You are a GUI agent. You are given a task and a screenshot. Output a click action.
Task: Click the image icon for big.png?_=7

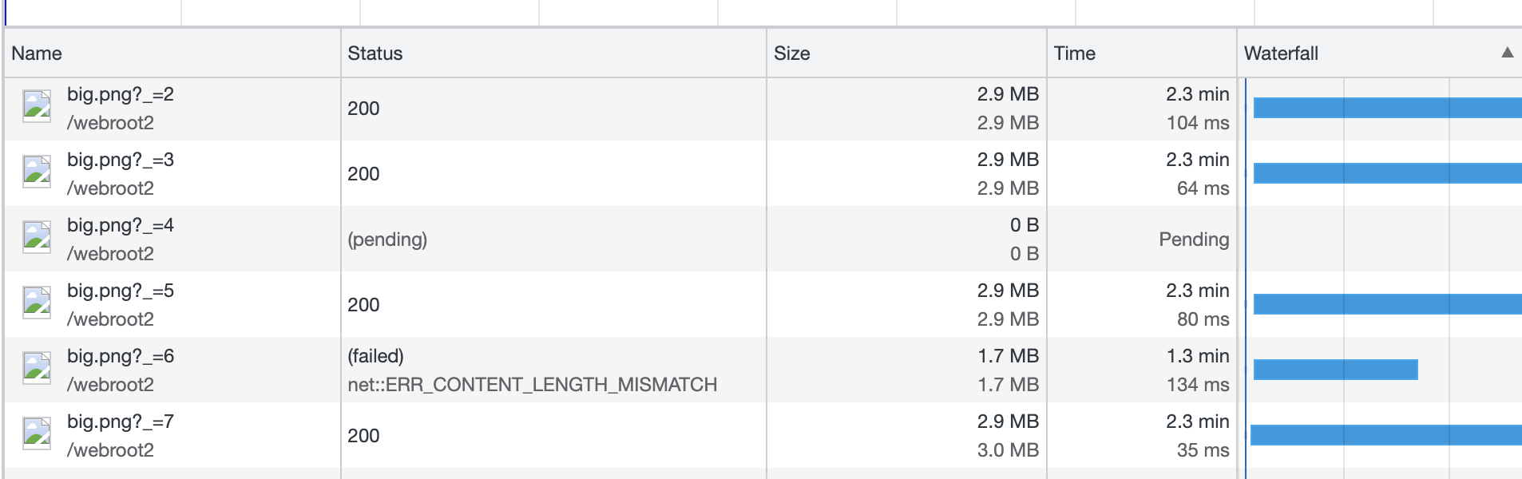point(37,433)
